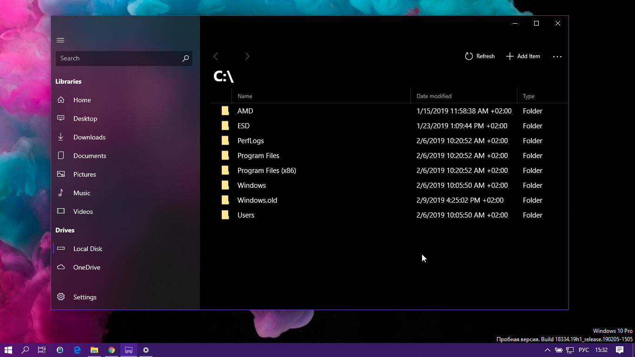Click the ESD folder icon

pyautogui.click(x=225, y=126)
